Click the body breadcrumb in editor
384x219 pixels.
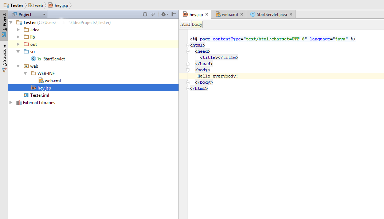coord(197,24)
